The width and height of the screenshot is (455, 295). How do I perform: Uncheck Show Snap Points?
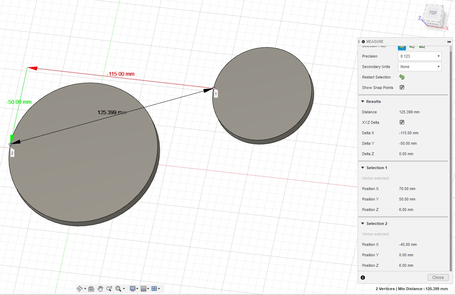click(x=402, y=87)
